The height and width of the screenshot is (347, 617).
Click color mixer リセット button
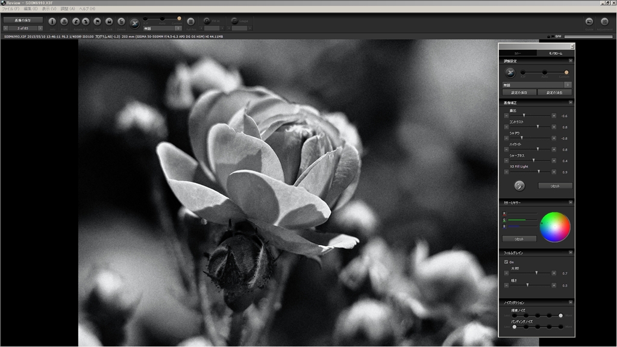tap(519, 239)
